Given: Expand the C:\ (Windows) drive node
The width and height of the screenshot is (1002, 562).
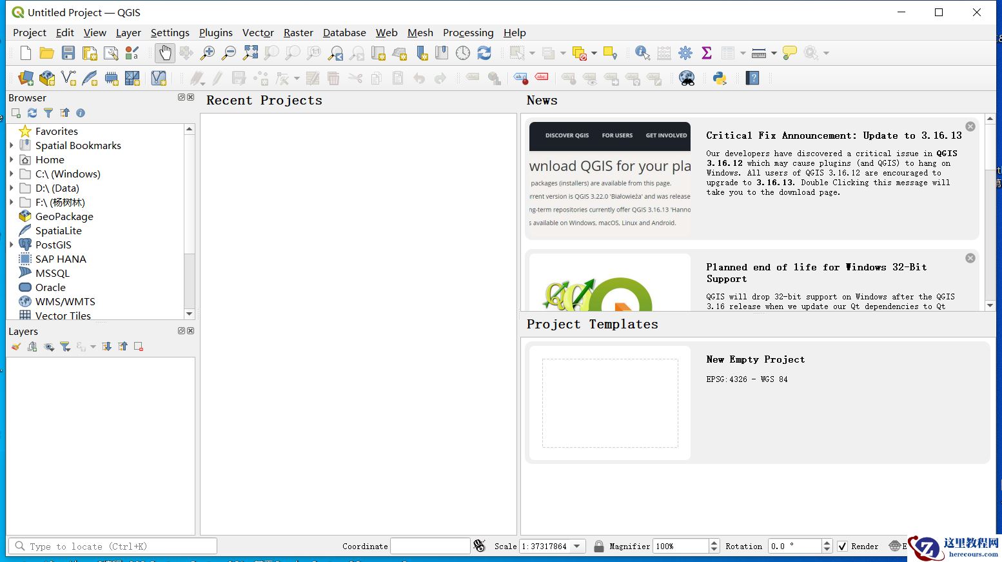Looking at the screenshot, I should 12,174.
